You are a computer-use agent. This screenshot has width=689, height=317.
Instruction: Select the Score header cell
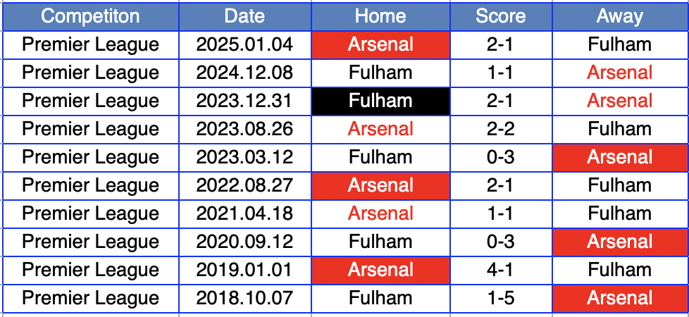pos(501,16)
